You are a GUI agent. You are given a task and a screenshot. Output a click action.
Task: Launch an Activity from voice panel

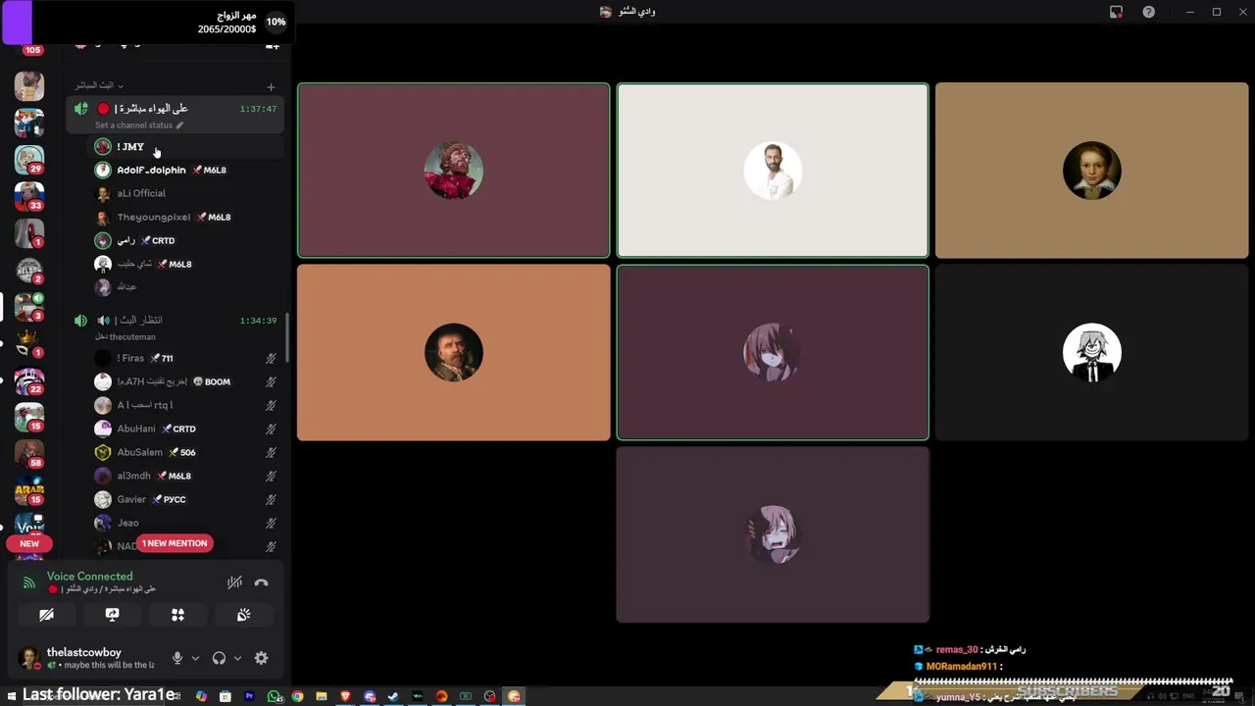pos(177,615)
